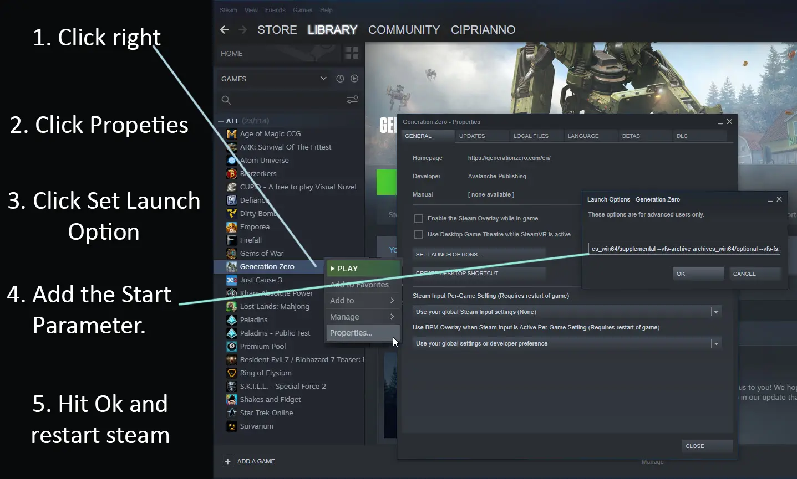The width and height of the screenshot is (797, 479).
Task: Toggle Desktop Game Theatre SteamVR checkbox
Action: 418,235
